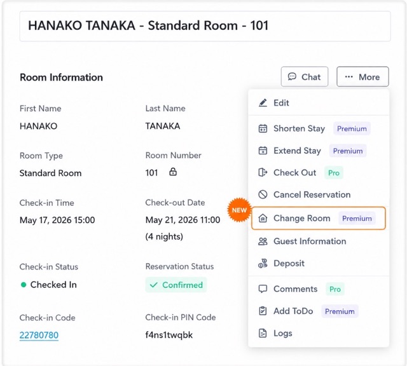Click the pencil icon beside Edit
Viewport: 407px width, 366px height.
[263, 103]
